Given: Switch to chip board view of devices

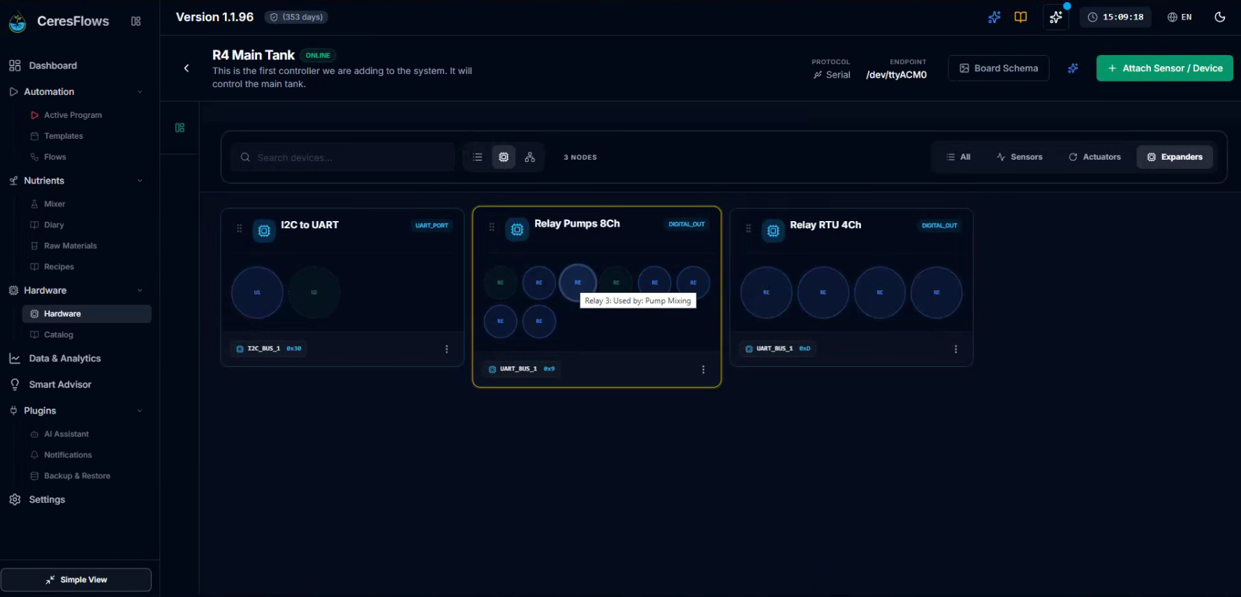Looking at the screenshot, I should click(504, 158).
